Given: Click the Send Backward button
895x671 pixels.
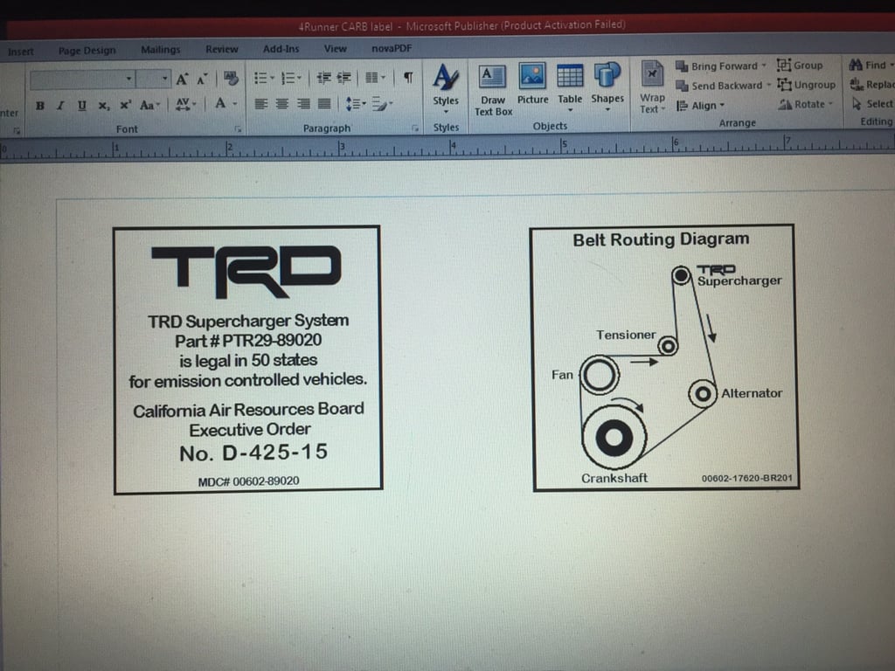Looking at the screenshot, I should pos(723,86).
